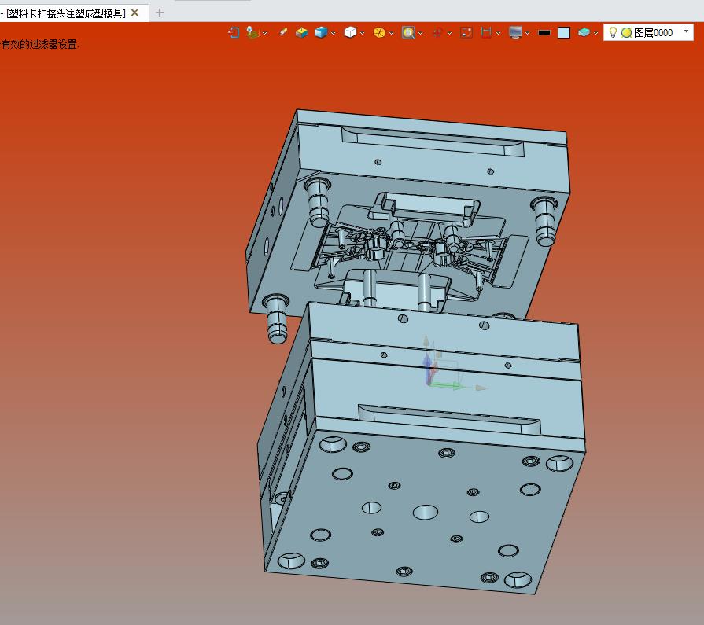This screenshot has height=625, width=704.
Task: Expand dropdown beside red crosshair icon
Action: pyautogui.click(x=449, y=33)
